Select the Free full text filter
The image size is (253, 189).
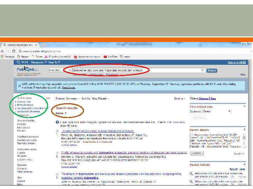coord(24,127)
